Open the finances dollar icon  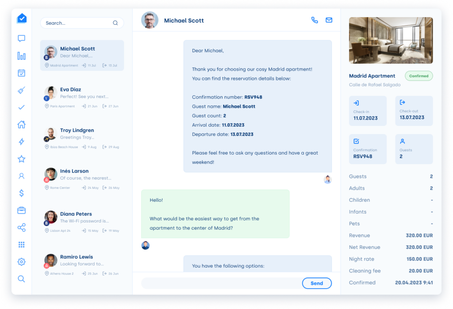pyautogui.click(x=21, y=193)
